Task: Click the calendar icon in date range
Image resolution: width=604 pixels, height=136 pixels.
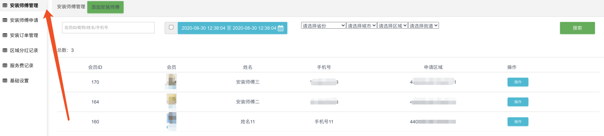Action: coord(280,28)
